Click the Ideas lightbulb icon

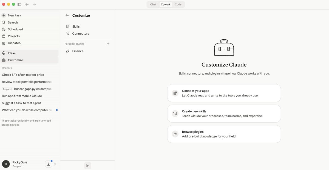[4, 53]
